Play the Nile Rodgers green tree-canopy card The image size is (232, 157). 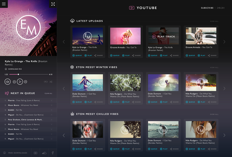pyautogui.click(x=126, y=102)
